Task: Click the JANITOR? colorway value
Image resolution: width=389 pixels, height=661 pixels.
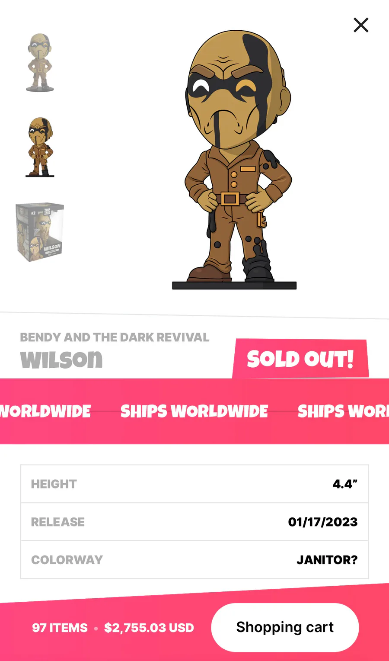Action: click(x=327, y=560)
